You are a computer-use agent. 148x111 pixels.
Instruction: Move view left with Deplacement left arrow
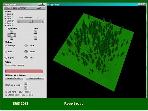[9, 35]
